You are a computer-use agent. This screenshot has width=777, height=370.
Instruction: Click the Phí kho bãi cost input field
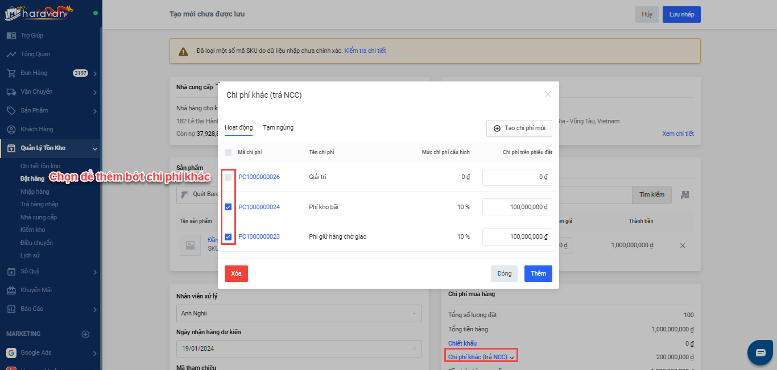pos(517,207)
